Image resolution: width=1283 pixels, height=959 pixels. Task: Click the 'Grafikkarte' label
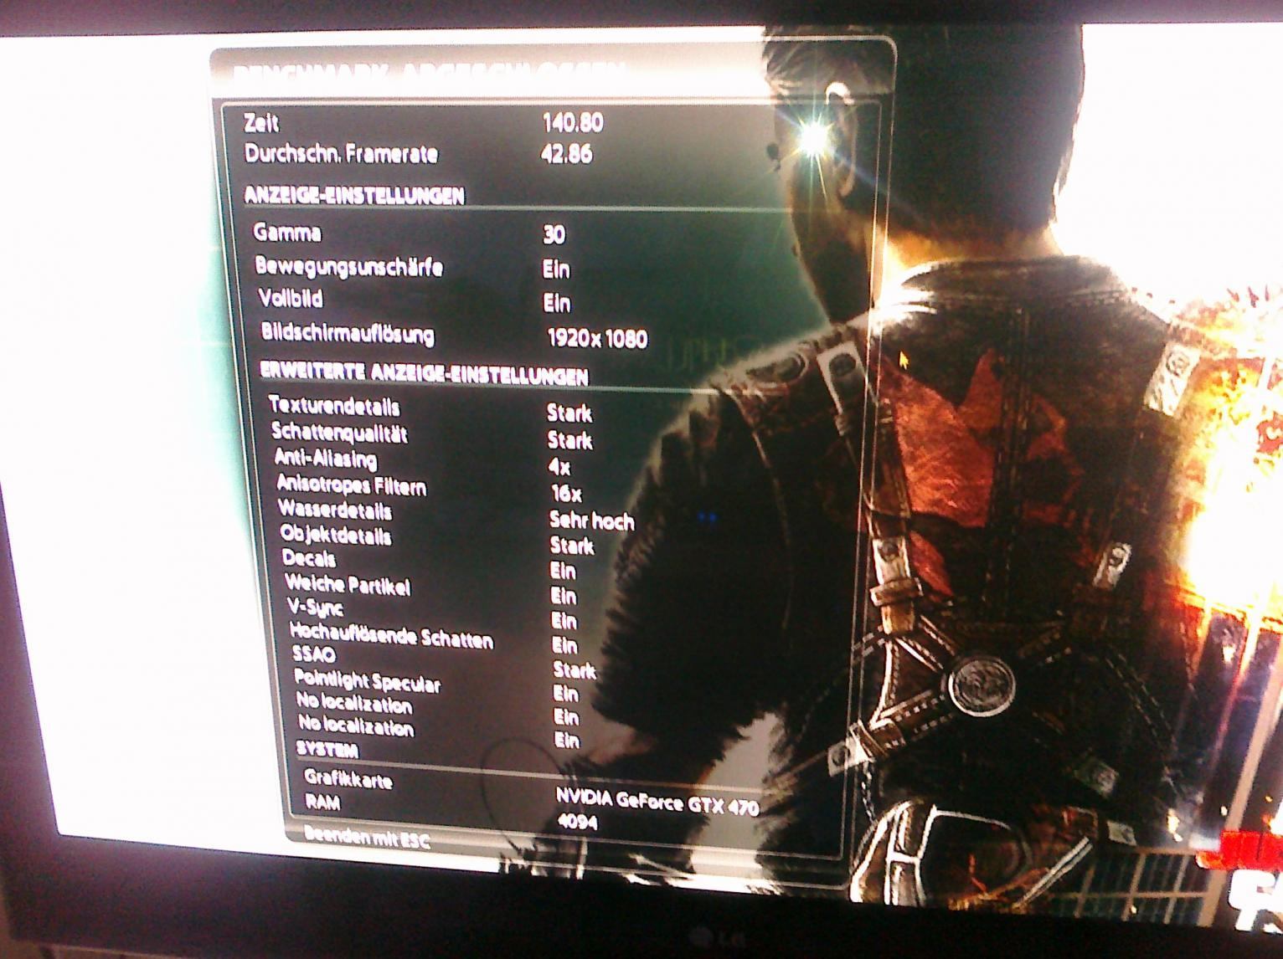348,779
